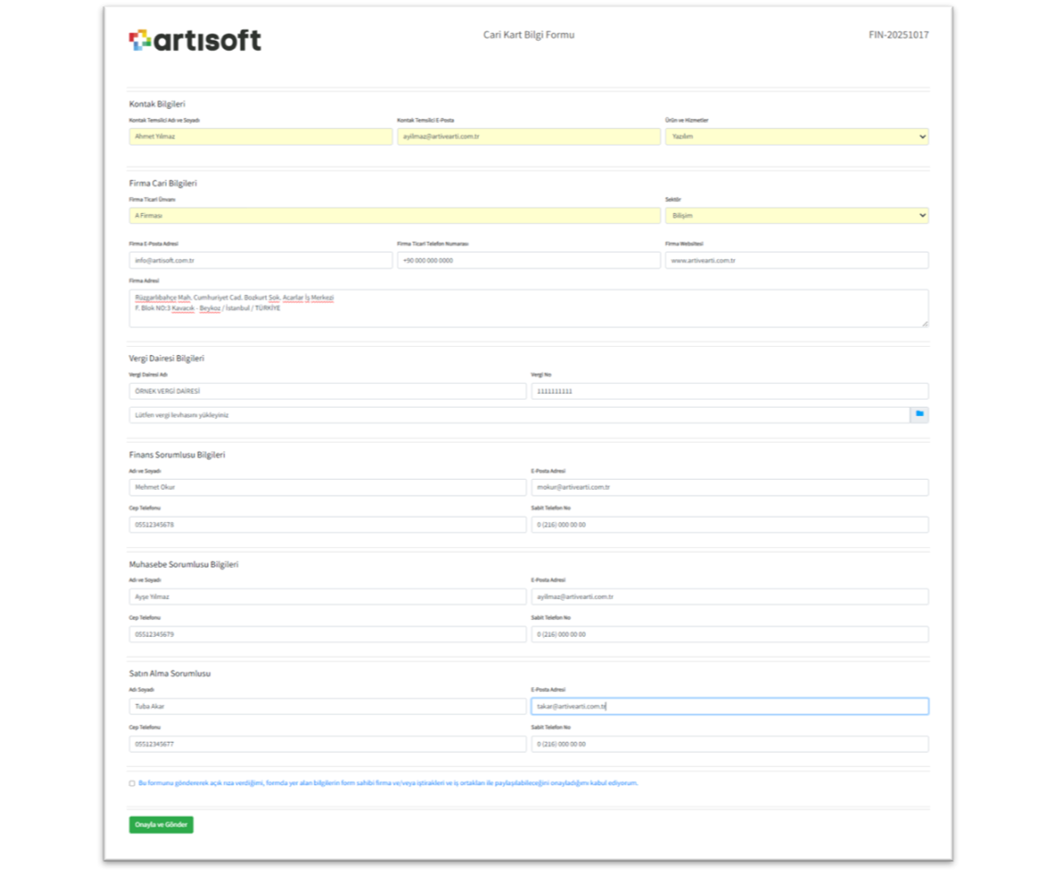Click the Kontak Temsilcisi E-Posta field
Screen dimensions: 1056x872
[x=528, y=137]
